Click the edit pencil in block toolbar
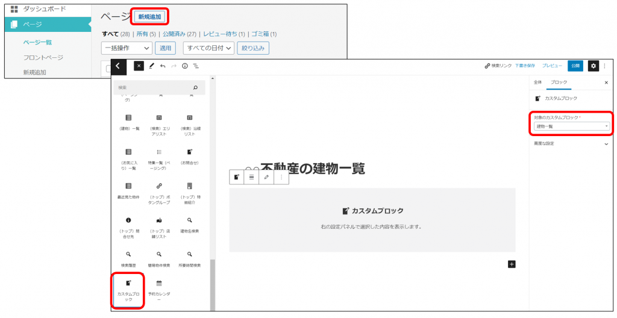The image size is (617, 318). (266, 177)
